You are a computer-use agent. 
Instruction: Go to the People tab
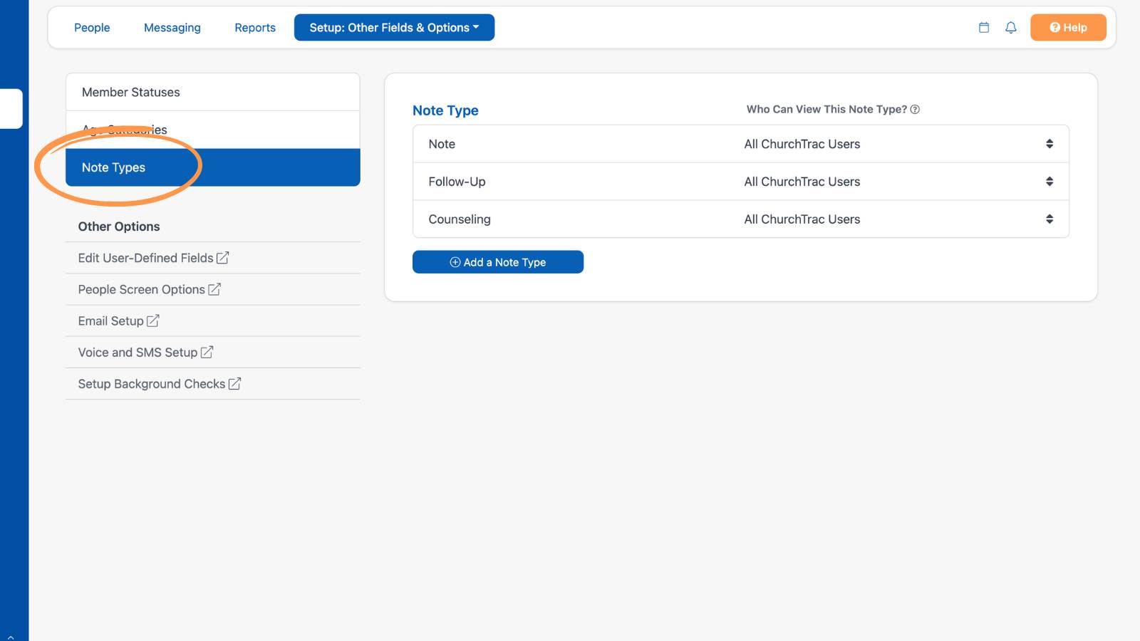tap(92, 28)
